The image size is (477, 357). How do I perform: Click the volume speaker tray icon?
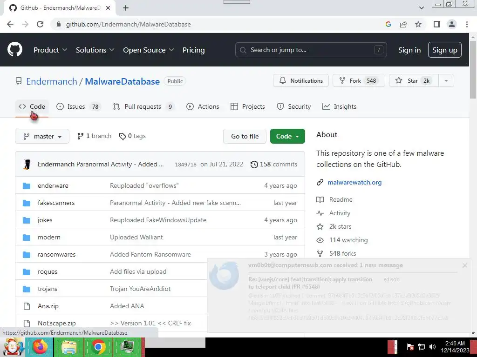point(432,347)
